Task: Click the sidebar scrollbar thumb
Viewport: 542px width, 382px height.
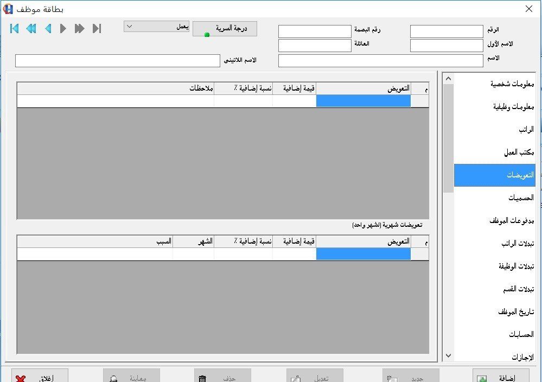Action: [x=448, y=138]
